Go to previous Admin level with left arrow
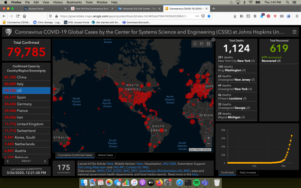This screenshot has width=301, height=188. coord(7,161)
